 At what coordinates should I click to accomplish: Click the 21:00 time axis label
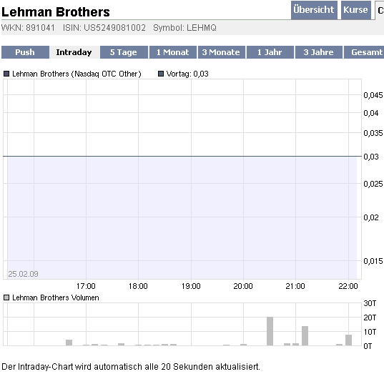pyautogui.click(x=295, y=286)
